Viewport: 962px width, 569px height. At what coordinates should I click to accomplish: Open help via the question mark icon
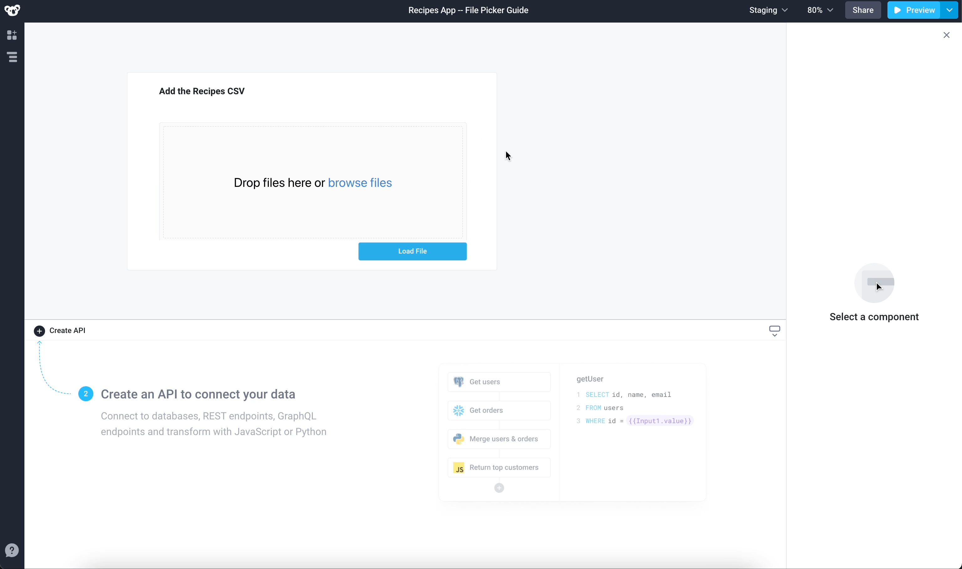(x=12, y=550)
